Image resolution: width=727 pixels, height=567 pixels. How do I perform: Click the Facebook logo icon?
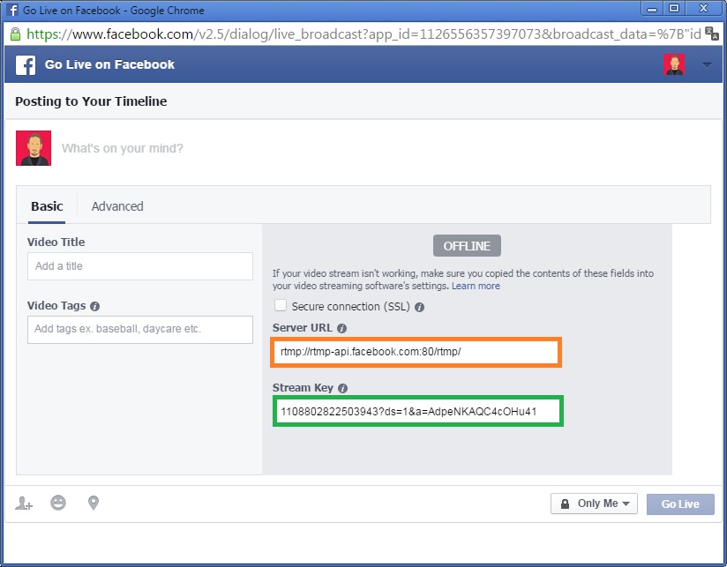[24, 64]
